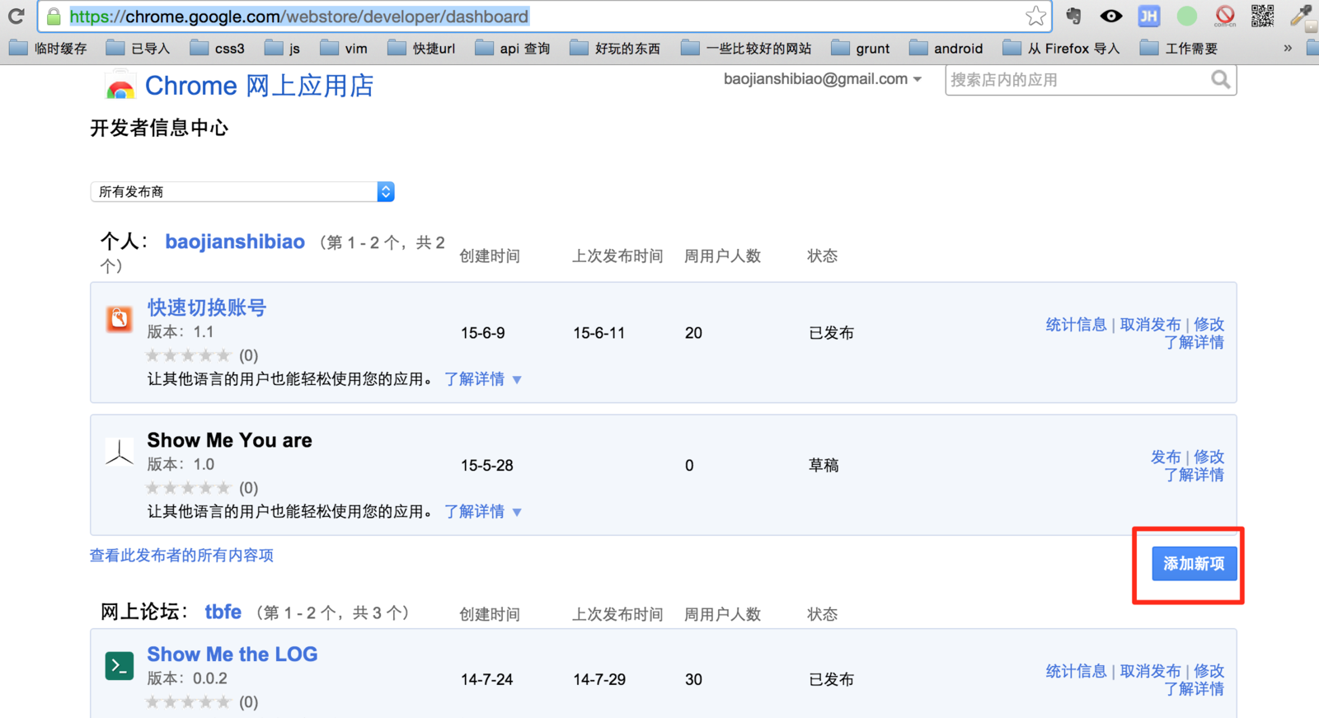
Task: Open 统计信息 for 快速切换账号
Action: click(x=1076, y=325)
